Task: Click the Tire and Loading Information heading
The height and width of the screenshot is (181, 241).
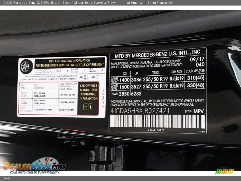Action: [x=69, y=61]
